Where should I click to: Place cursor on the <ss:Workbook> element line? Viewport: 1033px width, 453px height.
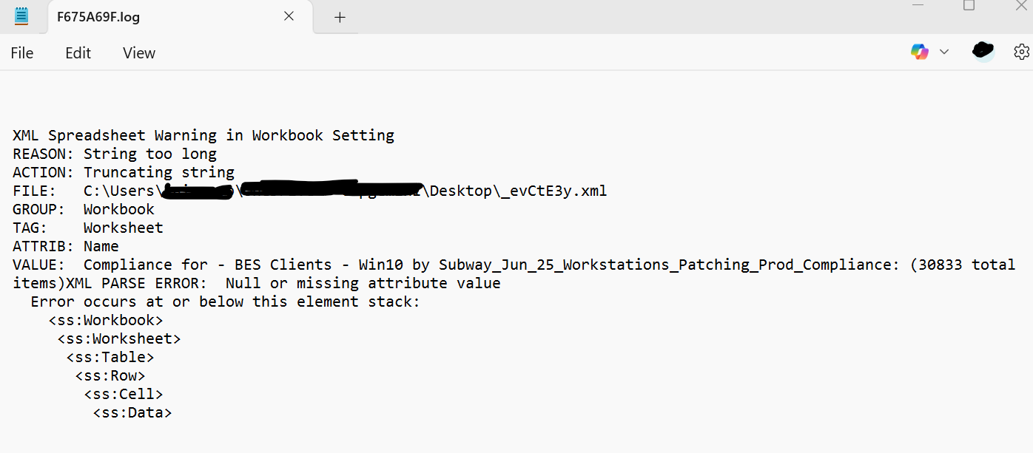pyautogui.click(x=106, y=321)
